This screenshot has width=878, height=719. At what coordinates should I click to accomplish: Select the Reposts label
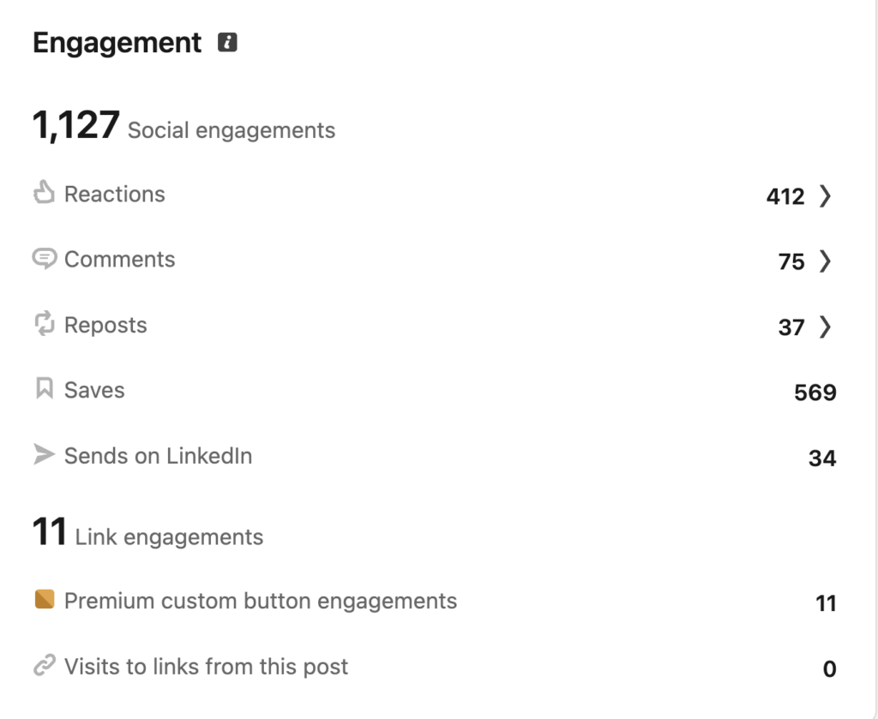(x=105, y=325)
